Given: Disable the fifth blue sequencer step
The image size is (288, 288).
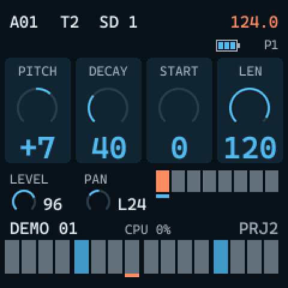Looking at the screenshot, I should pos(82,257).
